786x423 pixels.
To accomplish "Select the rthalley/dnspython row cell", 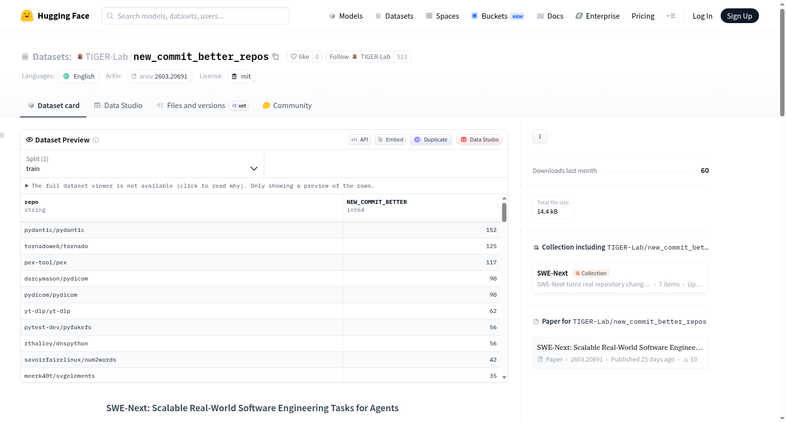I will [182, 343].
